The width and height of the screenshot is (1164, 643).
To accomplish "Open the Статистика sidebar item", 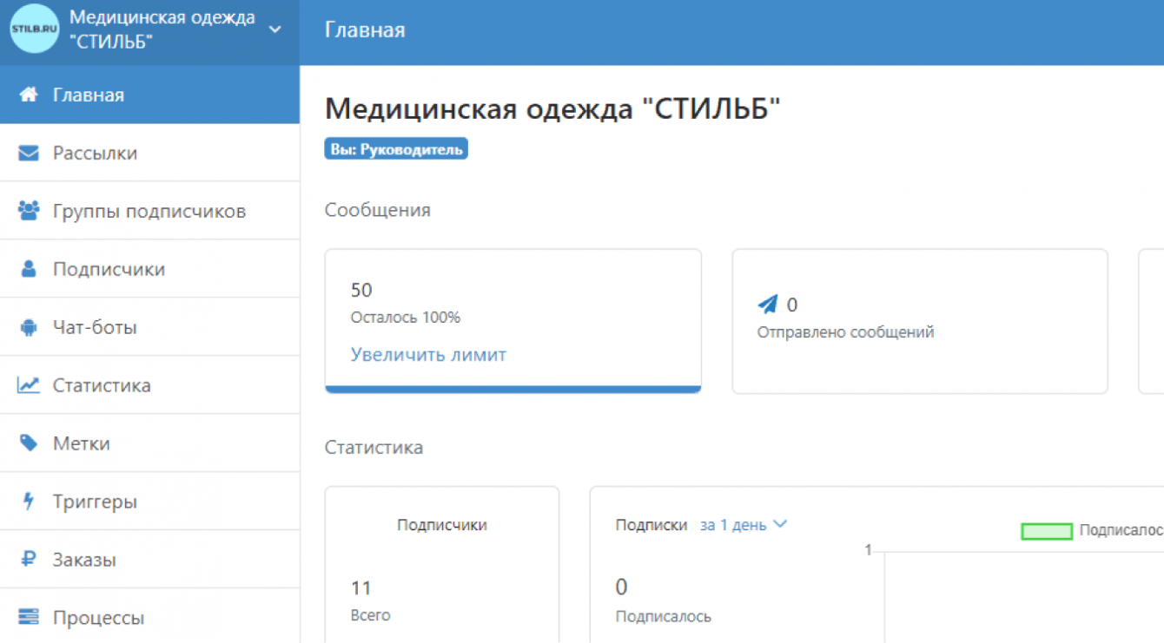I will pos(149,385).
